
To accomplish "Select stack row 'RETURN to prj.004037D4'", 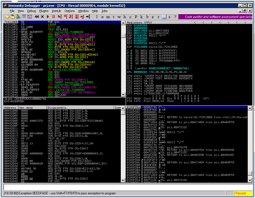I will pyautogui.click(x=187, y=150).
